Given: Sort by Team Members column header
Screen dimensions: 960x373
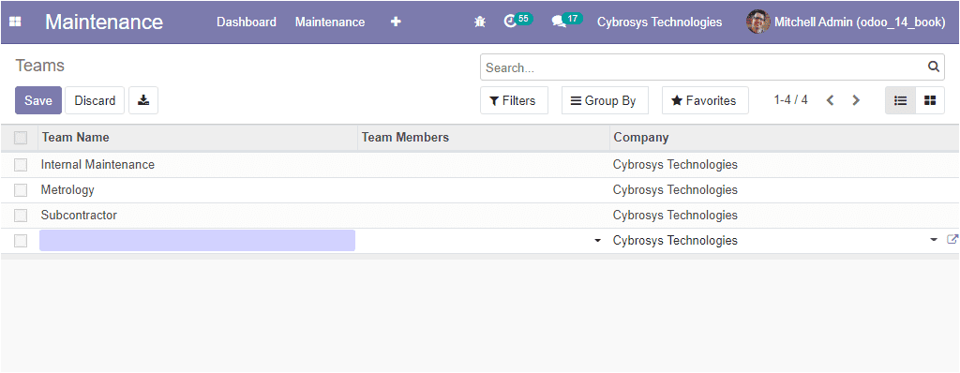Looking at the screenshot, I should (x=484, y=137).
